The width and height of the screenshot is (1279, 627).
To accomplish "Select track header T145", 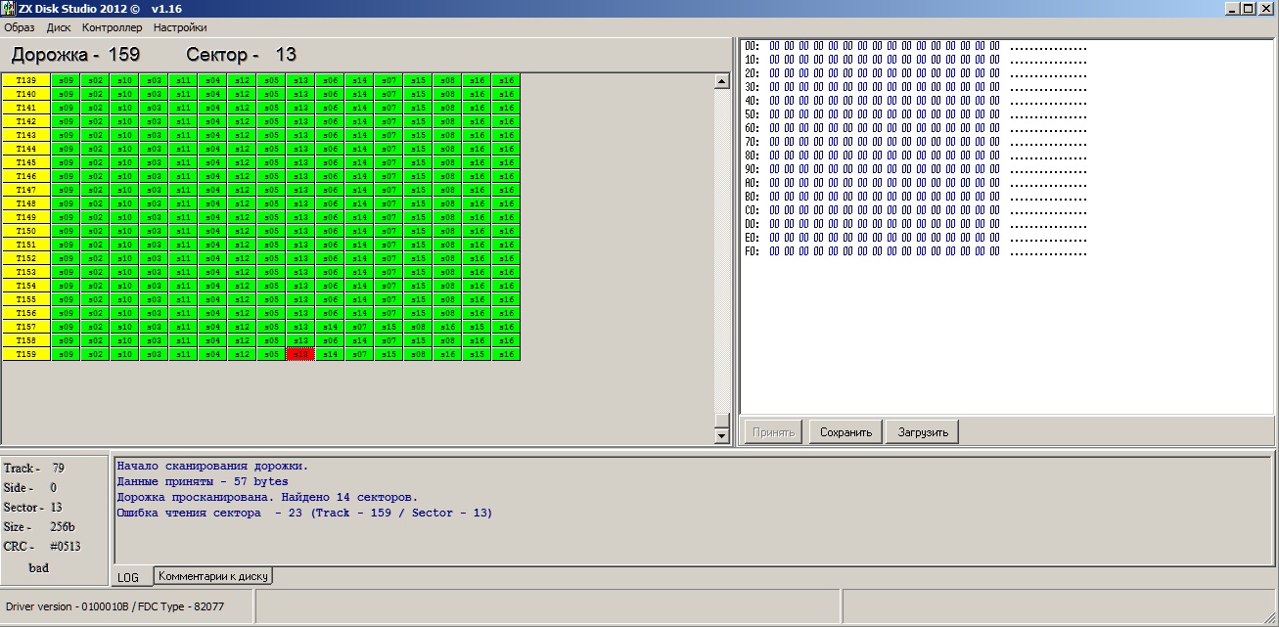I will point(26,162).
